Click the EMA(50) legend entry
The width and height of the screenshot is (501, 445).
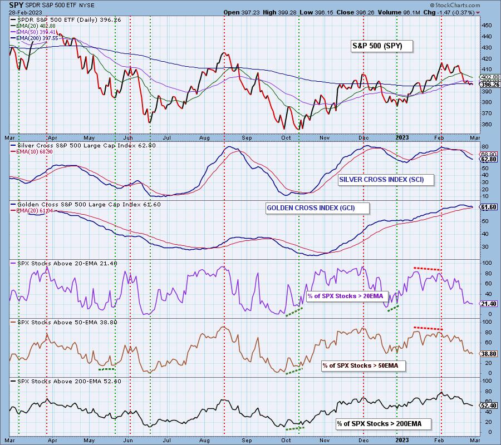pos(33,32)
